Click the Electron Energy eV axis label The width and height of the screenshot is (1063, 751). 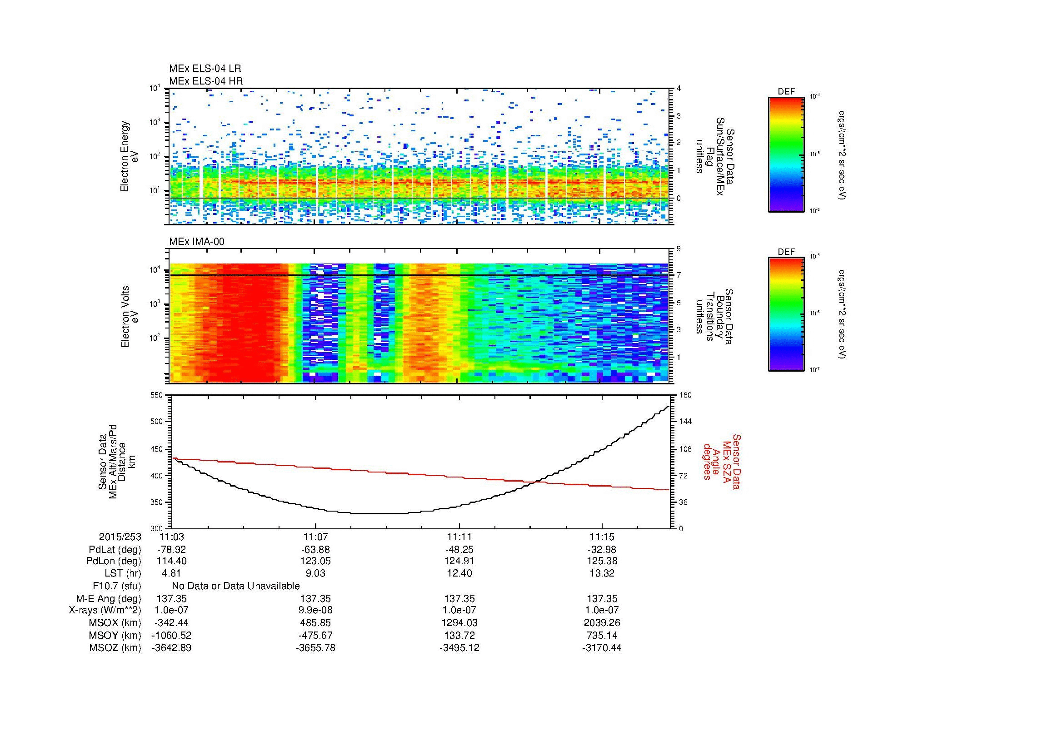129,156
